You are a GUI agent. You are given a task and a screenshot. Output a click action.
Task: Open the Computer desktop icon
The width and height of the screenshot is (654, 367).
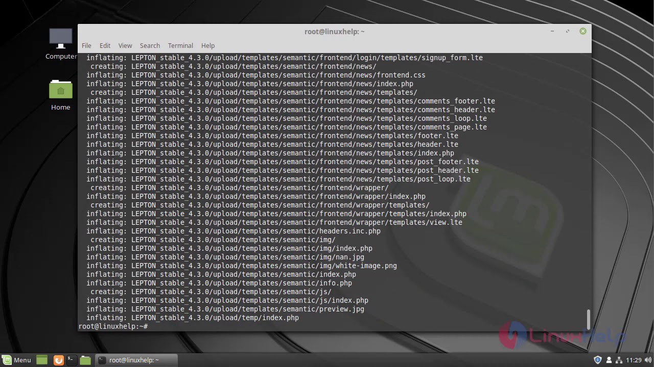(60, 44)
